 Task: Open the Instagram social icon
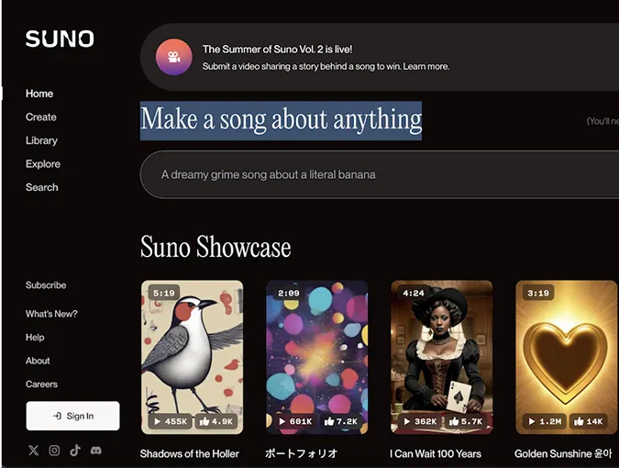click(54, 451)
